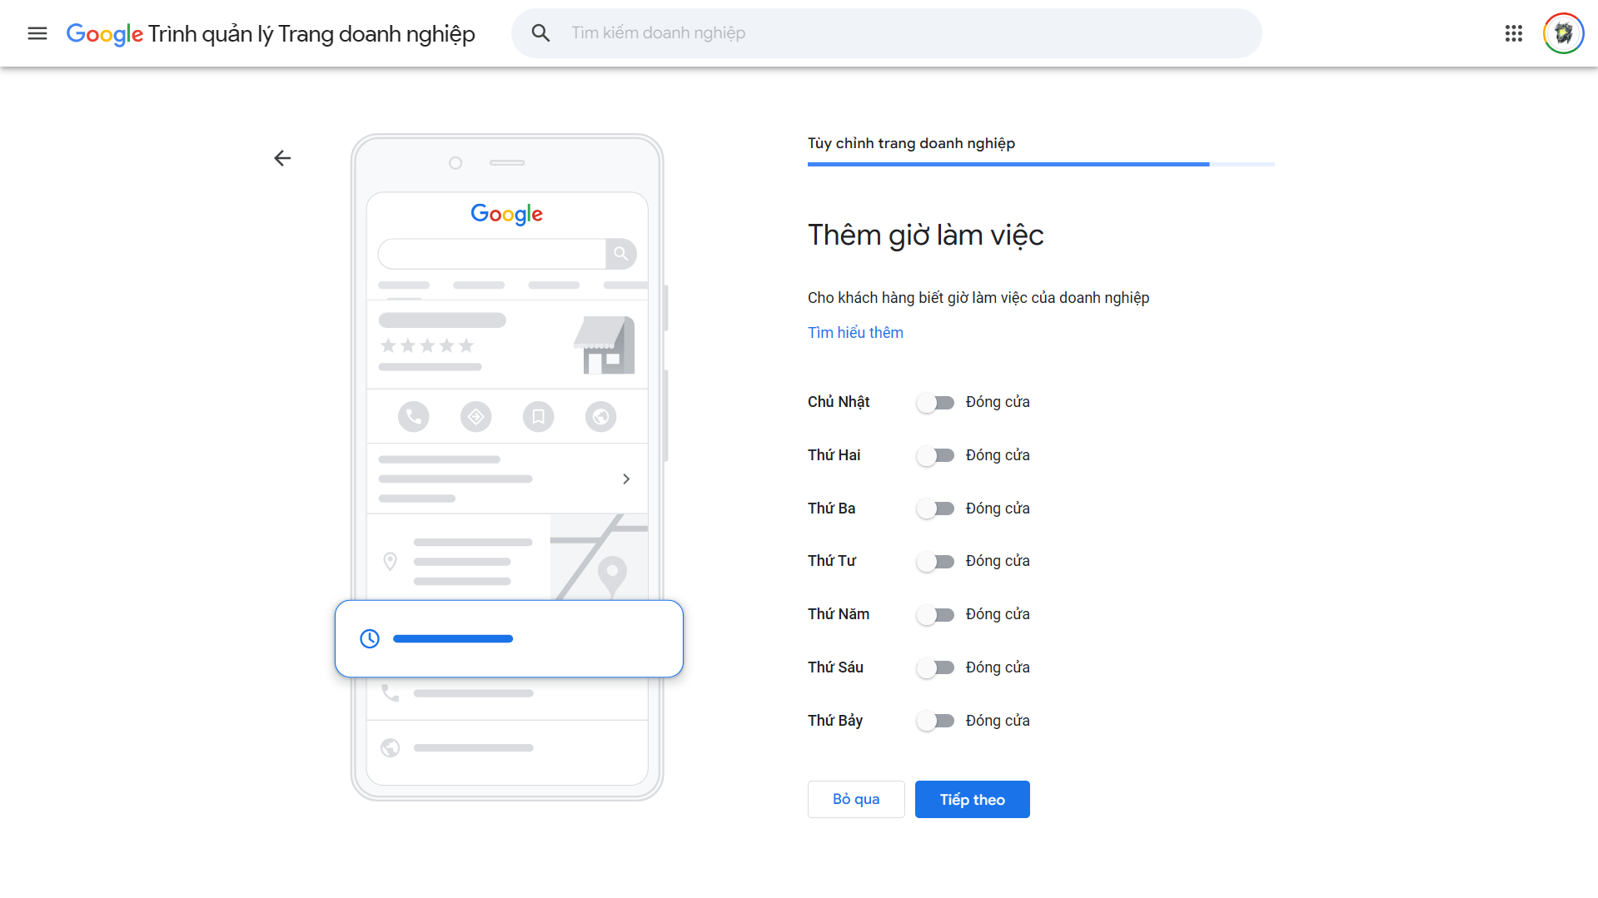Click the phone call icon in preview
The width and height of the screenshot is (1598, 898).
(x=413, y=416)
